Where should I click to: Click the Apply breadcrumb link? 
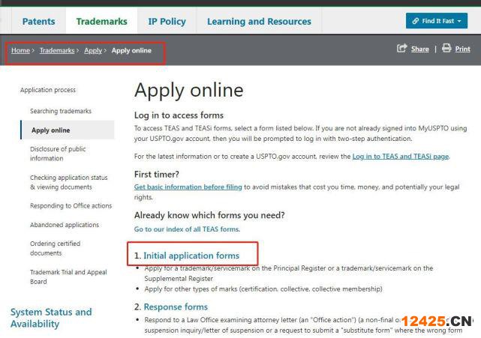pos(93,51)
